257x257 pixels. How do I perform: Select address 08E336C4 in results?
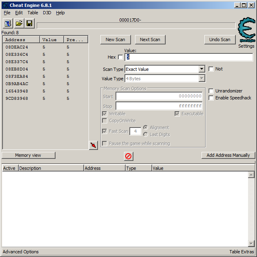(17, 55)
